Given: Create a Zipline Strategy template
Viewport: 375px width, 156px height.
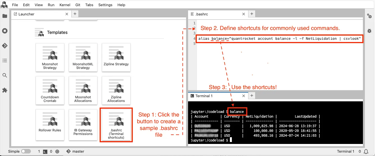Looking at the screenshot, I should pyautogui.click(x=116, y=57).
